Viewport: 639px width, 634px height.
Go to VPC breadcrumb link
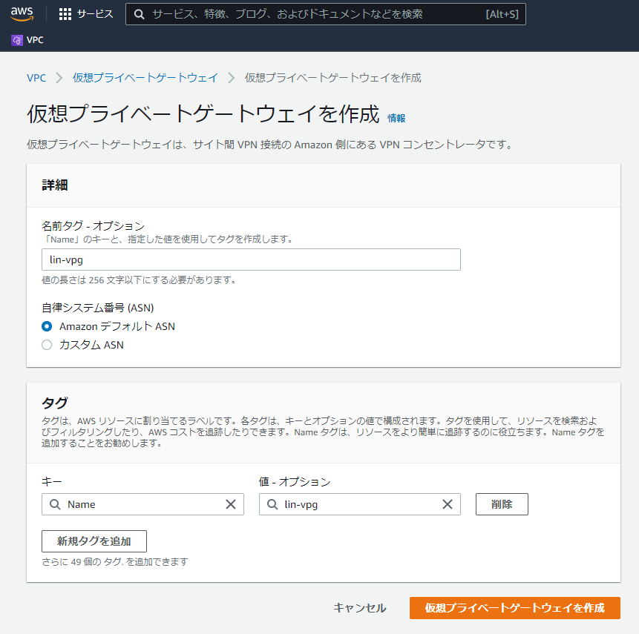click(x=36, y=78)
